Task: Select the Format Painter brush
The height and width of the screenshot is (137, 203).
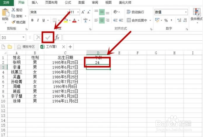Action: 13,22
